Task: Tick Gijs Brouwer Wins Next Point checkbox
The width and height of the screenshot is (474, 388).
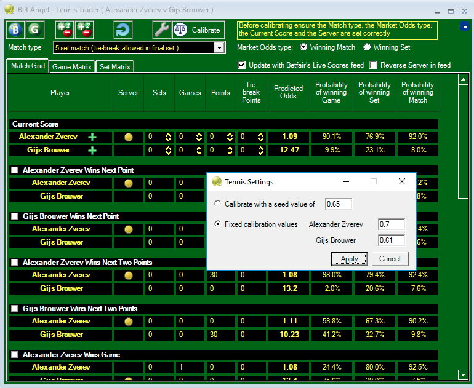Action: [x=15, y=216]
